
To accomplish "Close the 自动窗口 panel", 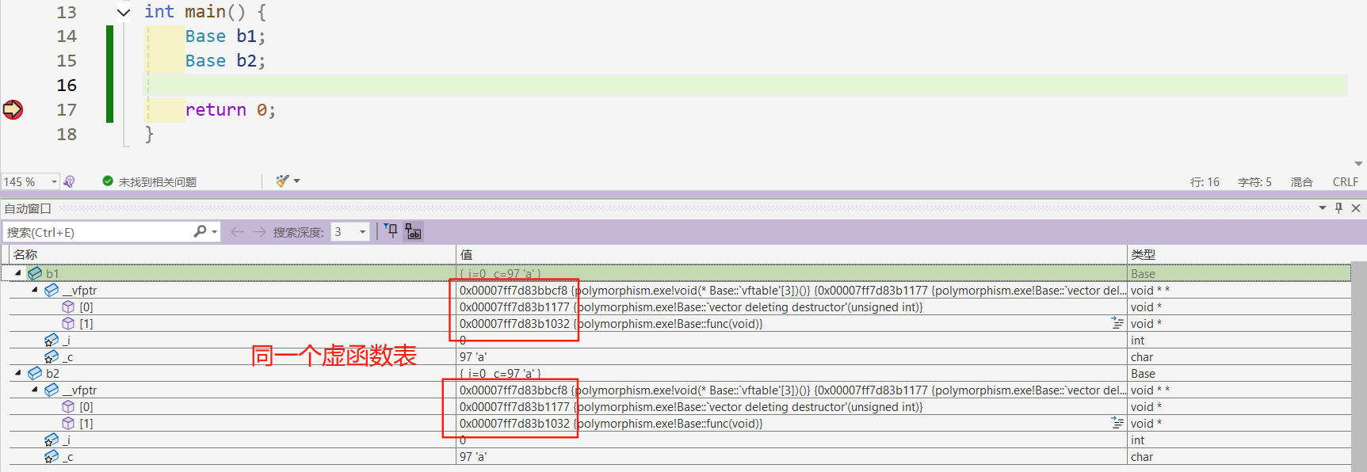I will [x=1356, y=208].
